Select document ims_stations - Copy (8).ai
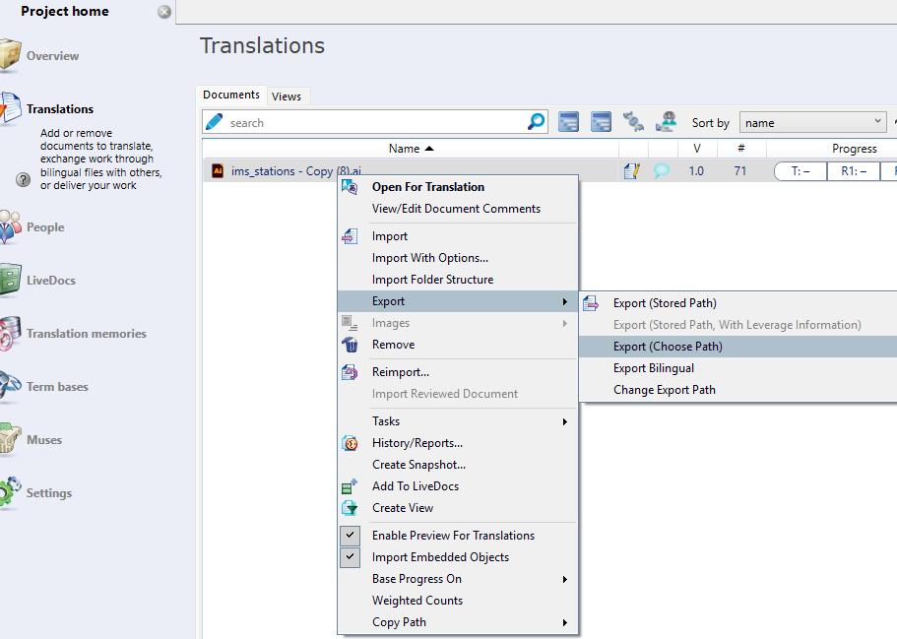897x639 pixels. point(296,171)
